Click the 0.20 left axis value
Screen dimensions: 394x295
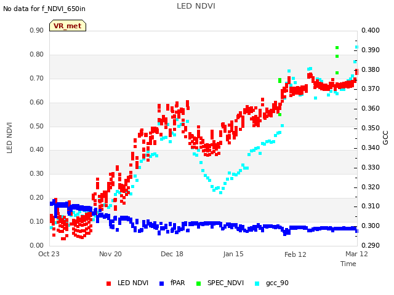point(37,198)
